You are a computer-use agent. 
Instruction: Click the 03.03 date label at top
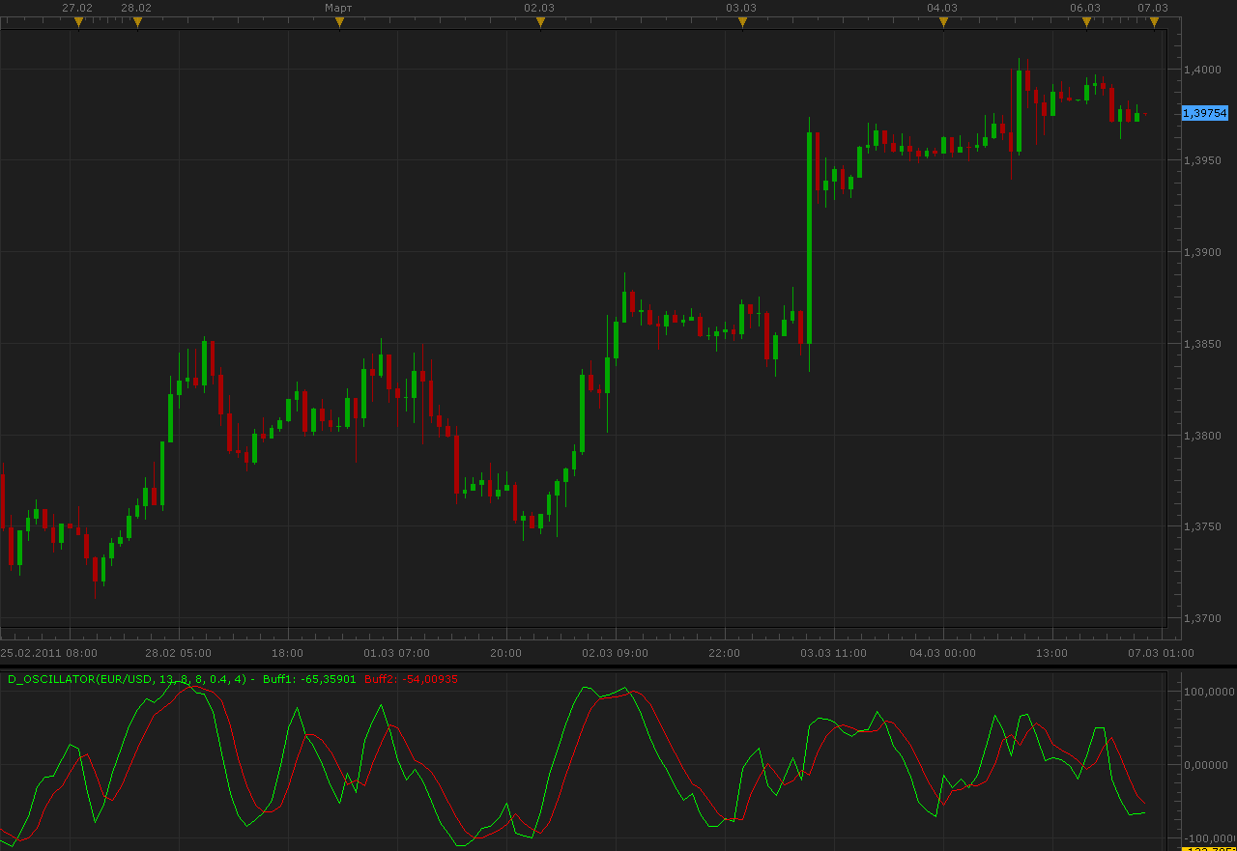coord(741,8)
